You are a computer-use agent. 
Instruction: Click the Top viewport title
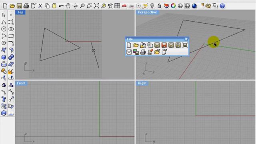click(x=20, y=12)
